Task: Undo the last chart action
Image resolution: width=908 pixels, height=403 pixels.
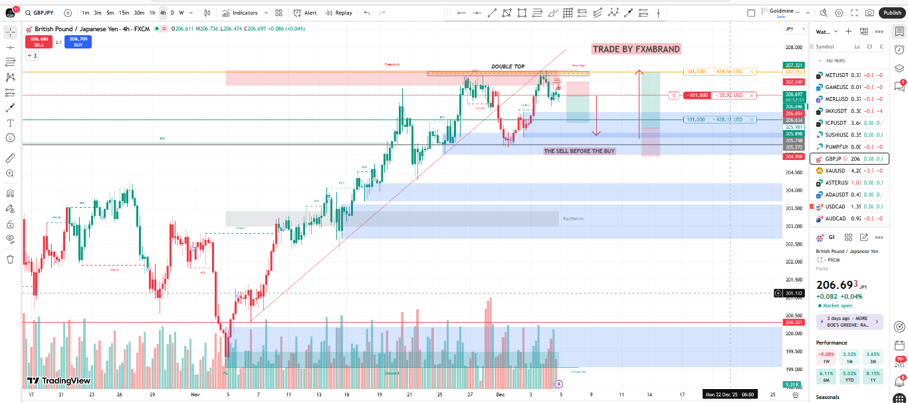Action: tap(367, 13)
